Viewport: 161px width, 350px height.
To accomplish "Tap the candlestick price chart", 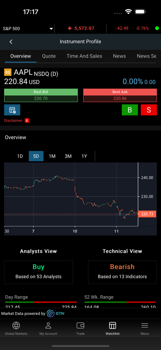I will [71, 194].
